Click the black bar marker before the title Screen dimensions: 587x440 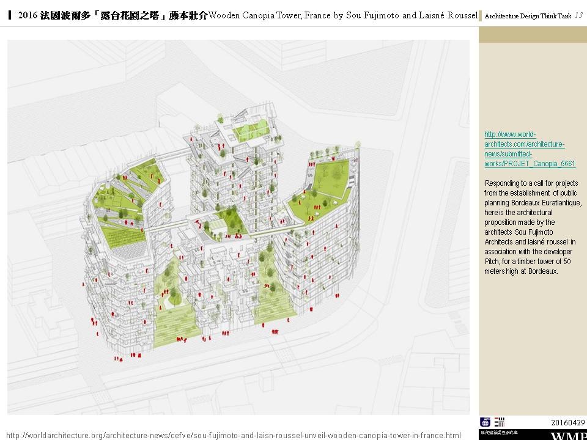point(9,15)
